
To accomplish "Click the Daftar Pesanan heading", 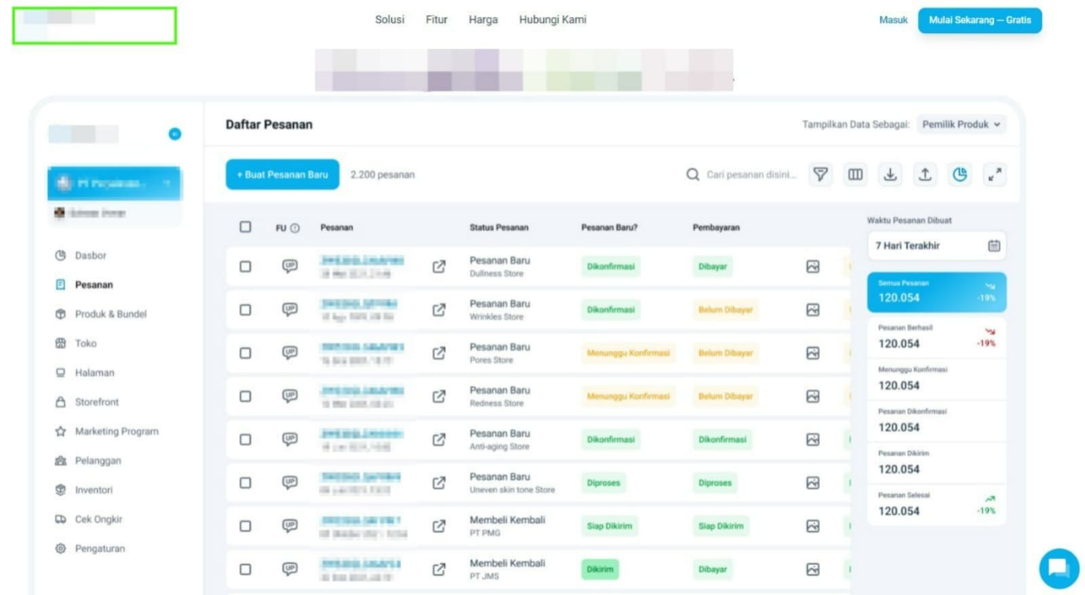I will (269, 125).
